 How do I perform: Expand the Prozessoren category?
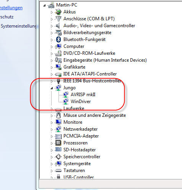pos(52,143)
